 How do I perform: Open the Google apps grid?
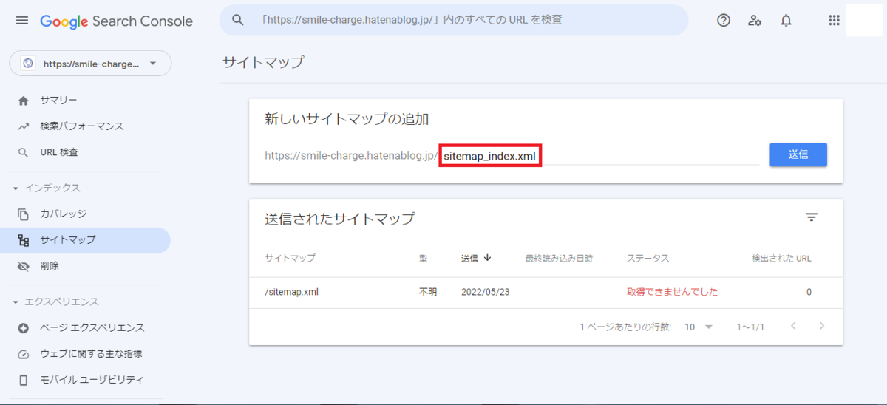[835, 21]
